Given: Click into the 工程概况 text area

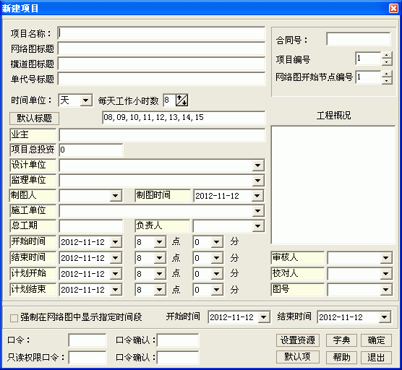Looking at the screenshot, I should [x=333, y=185].
